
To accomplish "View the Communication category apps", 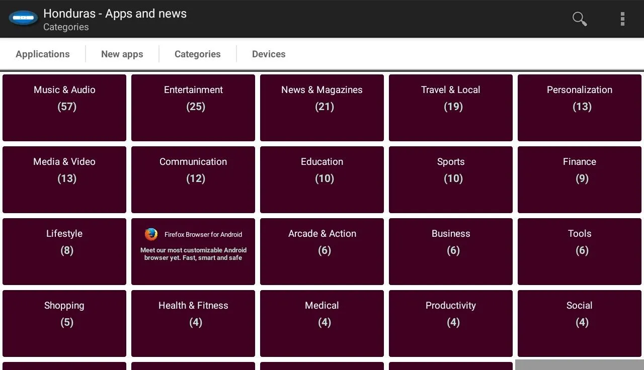I will tap(193, 179).
